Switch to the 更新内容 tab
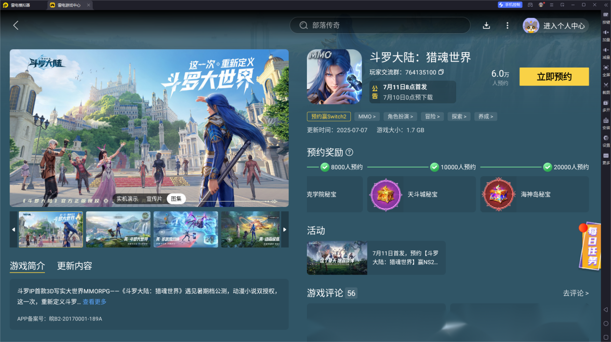 click(x=74, y=266)
